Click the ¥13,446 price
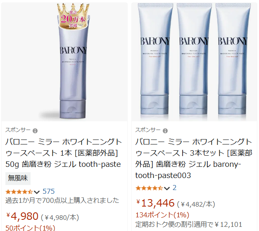 click(x=155, y=203)
